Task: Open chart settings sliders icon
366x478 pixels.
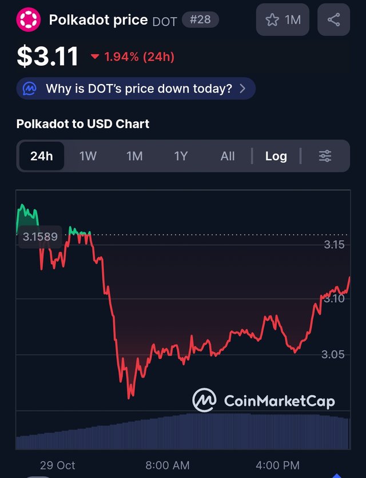Action: click(x=325, y=156)
